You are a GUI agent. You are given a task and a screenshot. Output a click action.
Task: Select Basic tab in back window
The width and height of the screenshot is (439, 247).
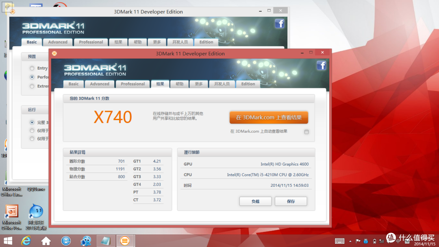(32, 42)
